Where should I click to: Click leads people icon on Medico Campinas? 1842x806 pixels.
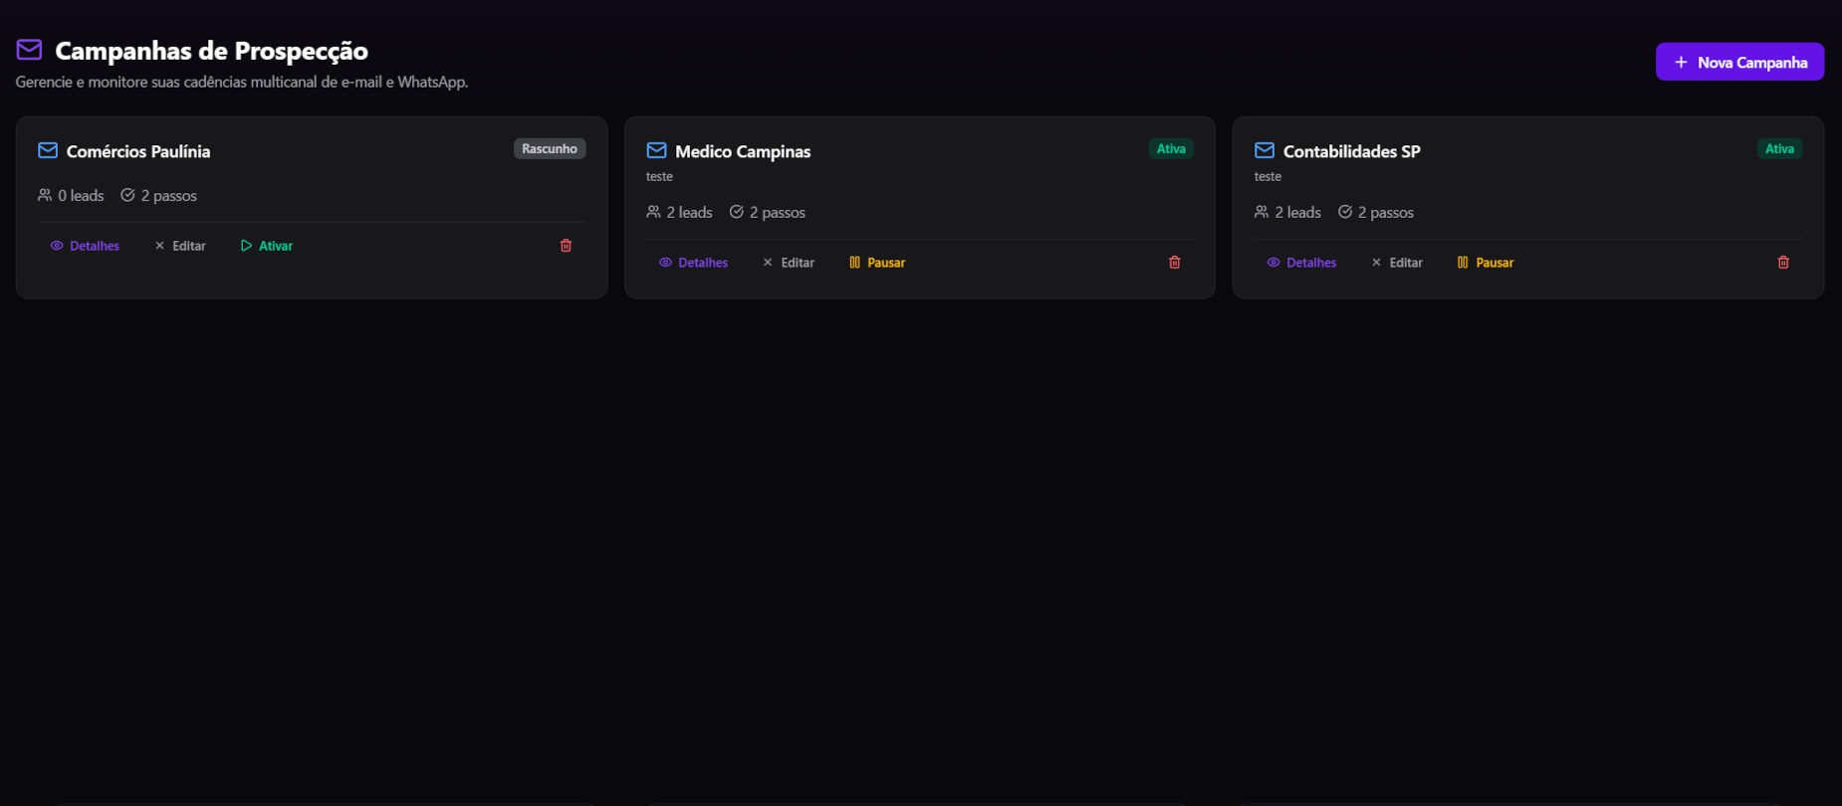(x=653, y=212)
